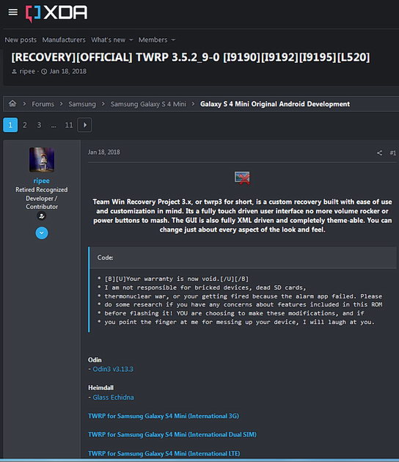Open TWRP for Galaxy S4 Mini International 3G
The width and height of the screenshot is (399, 462).
[164, 416]
